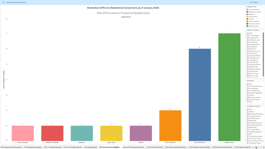Uncheck the Gensler architect filter
Image resolution: width=265 pixels, height=149 pixels.
click(x=248, y=95)
